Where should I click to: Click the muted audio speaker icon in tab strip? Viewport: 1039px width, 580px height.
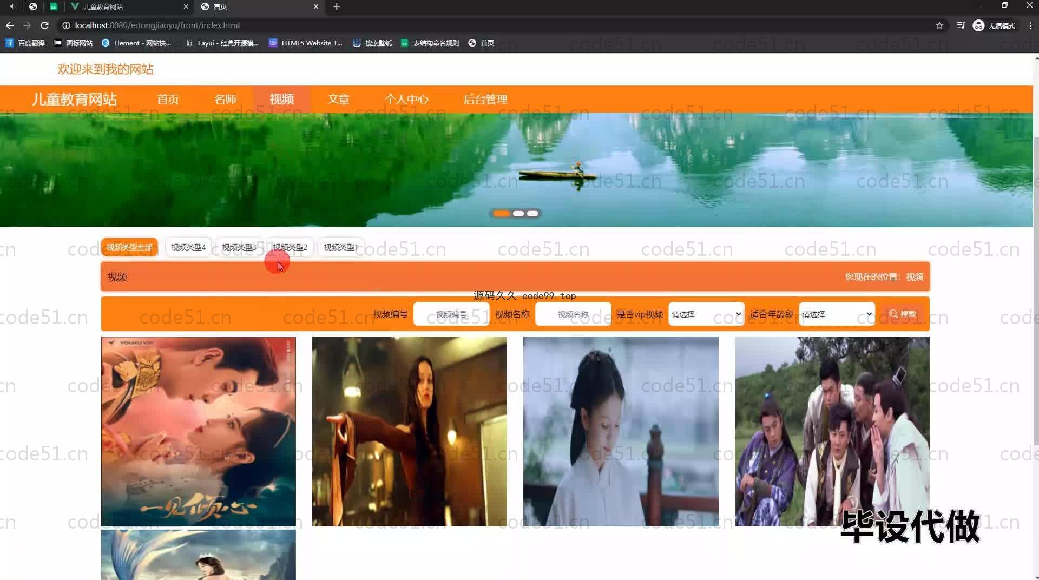[x=12, y=6]
